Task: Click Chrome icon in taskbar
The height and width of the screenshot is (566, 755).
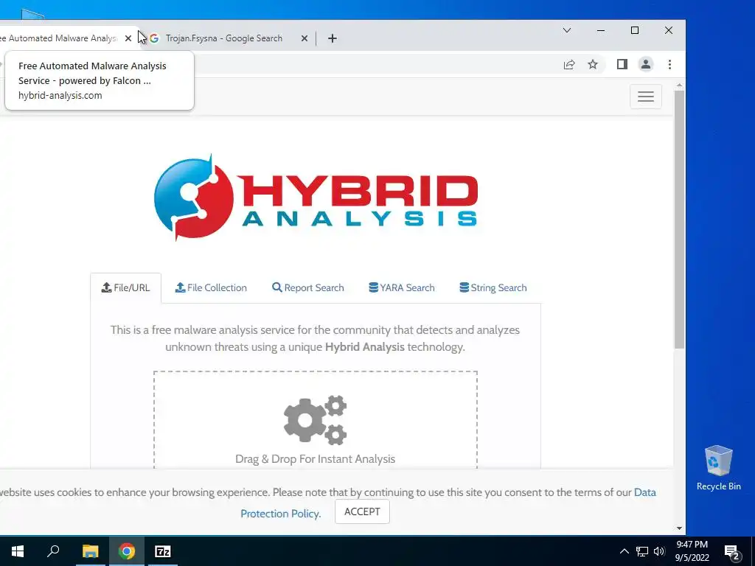Action: click(127, 551)
